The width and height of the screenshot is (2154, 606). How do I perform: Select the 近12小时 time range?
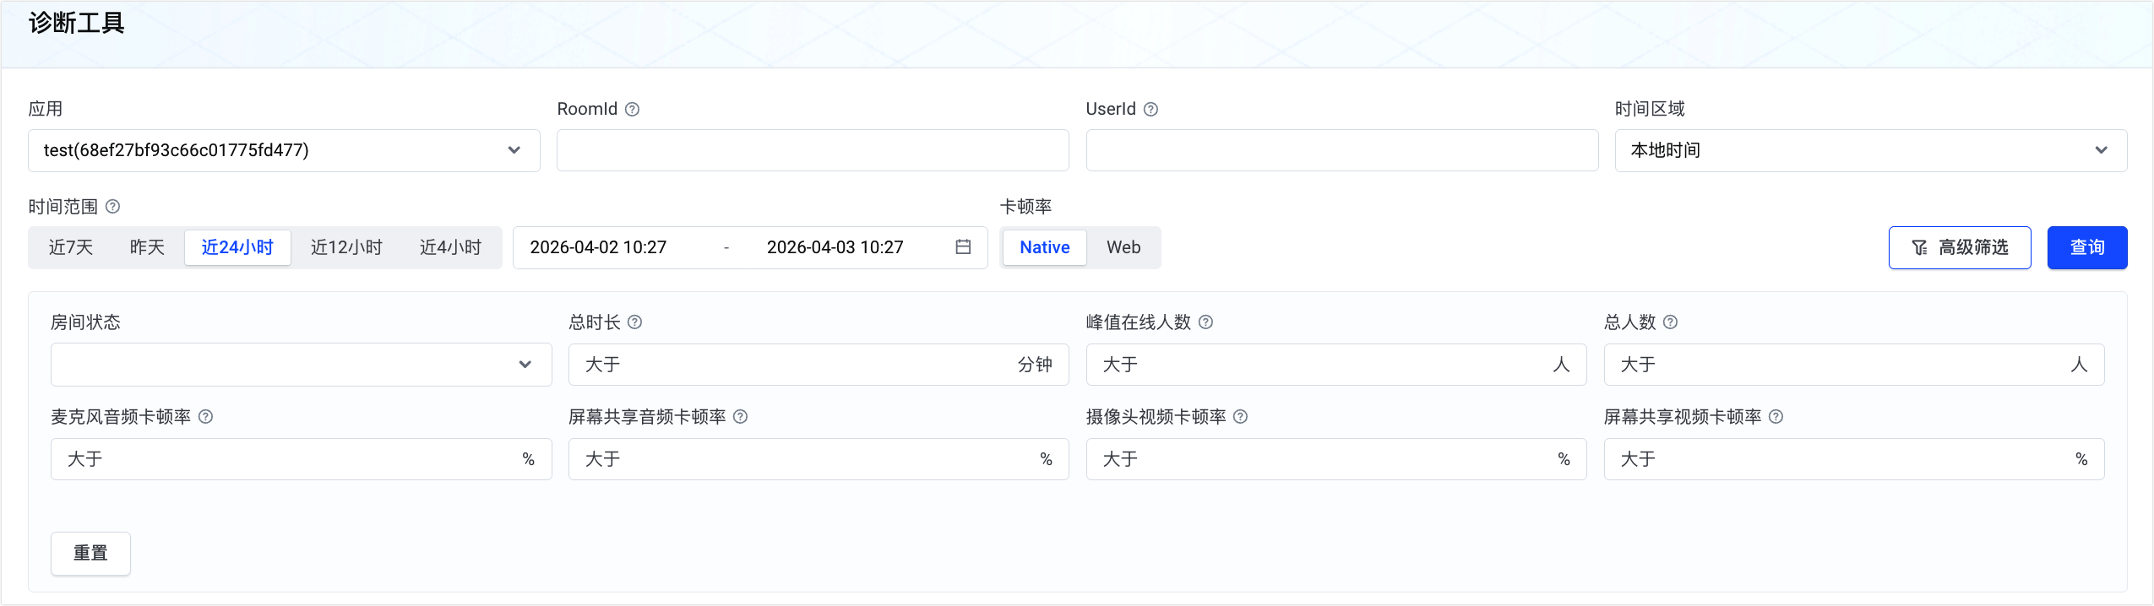(x=346, y=247)
